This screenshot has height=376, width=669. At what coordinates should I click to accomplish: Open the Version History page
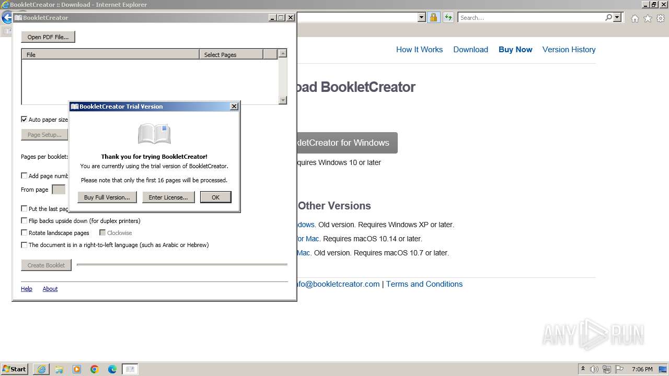point(569,50)
